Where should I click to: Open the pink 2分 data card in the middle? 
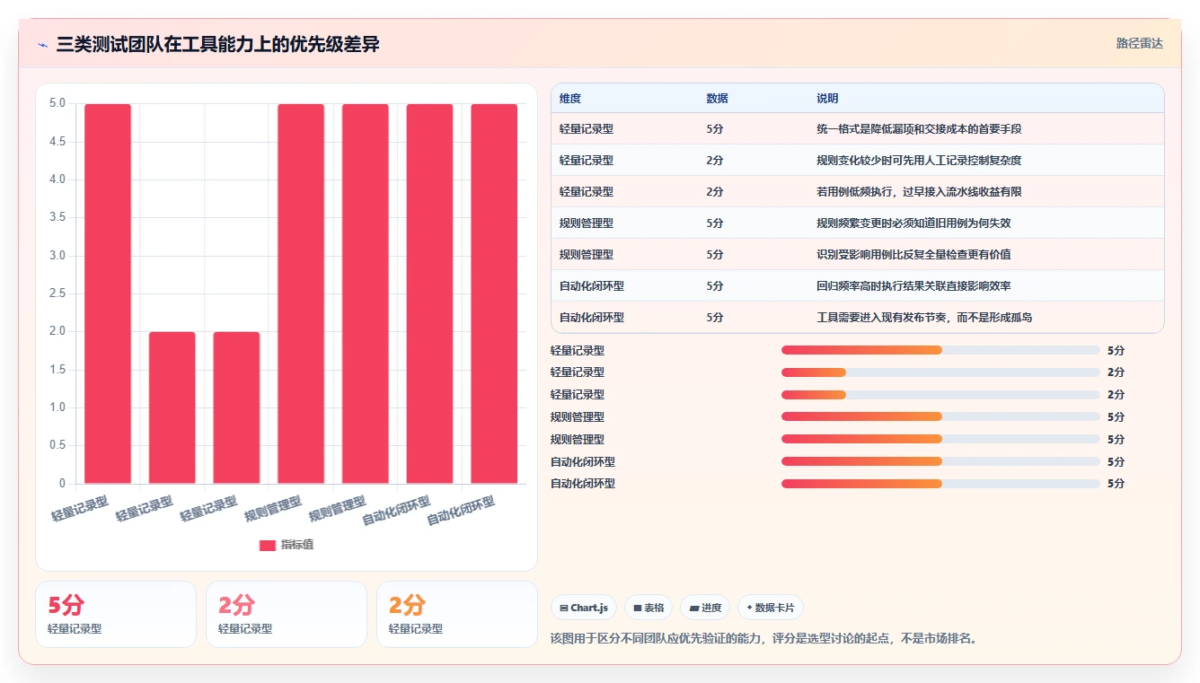point(287,614)
